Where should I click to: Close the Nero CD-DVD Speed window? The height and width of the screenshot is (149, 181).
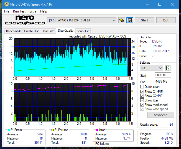pyautogui.click(x=172, y=4)
